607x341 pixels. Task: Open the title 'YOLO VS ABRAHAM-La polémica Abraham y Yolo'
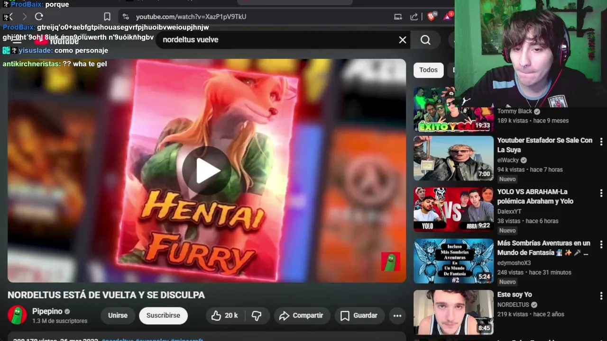pos(535,196)
